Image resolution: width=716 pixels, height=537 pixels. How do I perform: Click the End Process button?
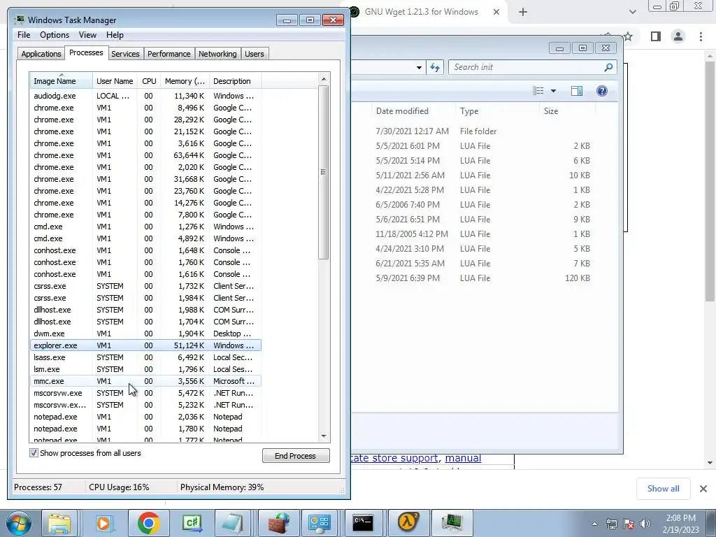point(296,456)
